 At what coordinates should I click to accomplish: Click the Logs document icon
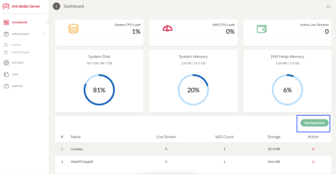(x=6, y=75)
